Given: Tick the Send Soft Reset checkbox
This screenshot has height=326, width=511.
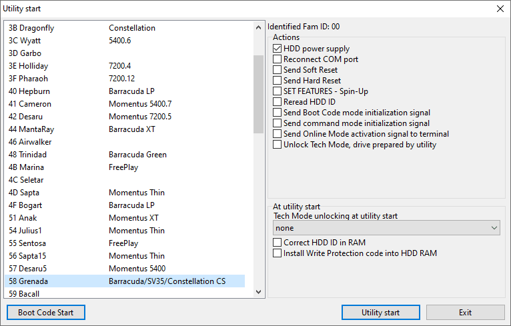Looking at the screenshot, I should [x=277, y=70].
